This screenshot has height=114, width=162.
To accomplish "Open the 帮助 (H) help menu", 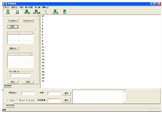I will pyautogui.click(x=45, y=7).
